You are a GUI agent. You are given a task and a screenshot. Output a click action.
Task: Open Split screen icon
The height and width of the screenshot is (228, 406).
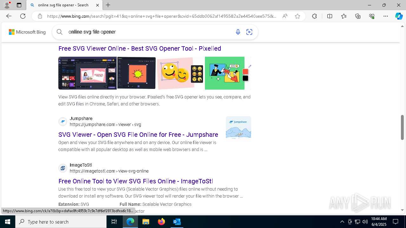tap(330, 16)
